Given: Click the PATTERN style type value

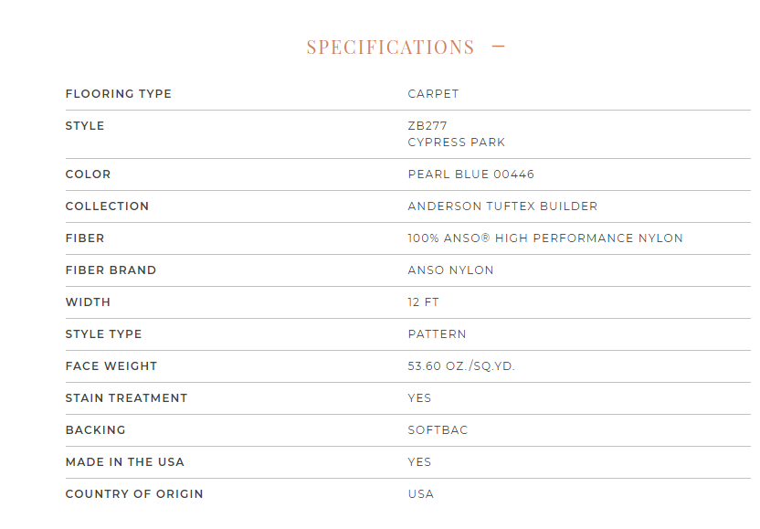Looking at the screenshot, I should click(x=438, y=334).
